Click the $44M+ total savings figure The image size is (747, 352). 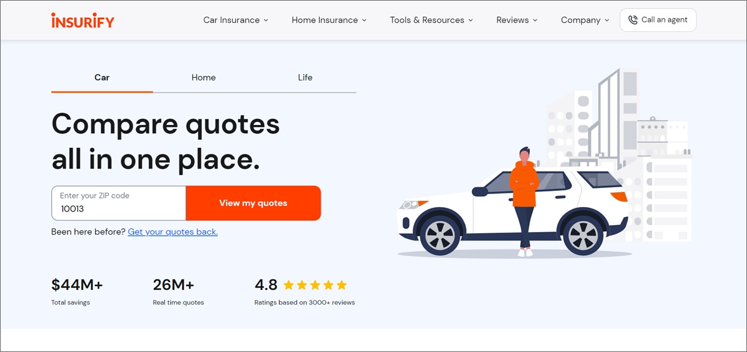click(x=77, y=285)
